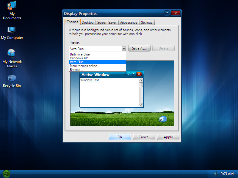This screenshot has height=178, width=238.
Task: Select the My Computer desktop icon
Action: (x=12, y=33)
